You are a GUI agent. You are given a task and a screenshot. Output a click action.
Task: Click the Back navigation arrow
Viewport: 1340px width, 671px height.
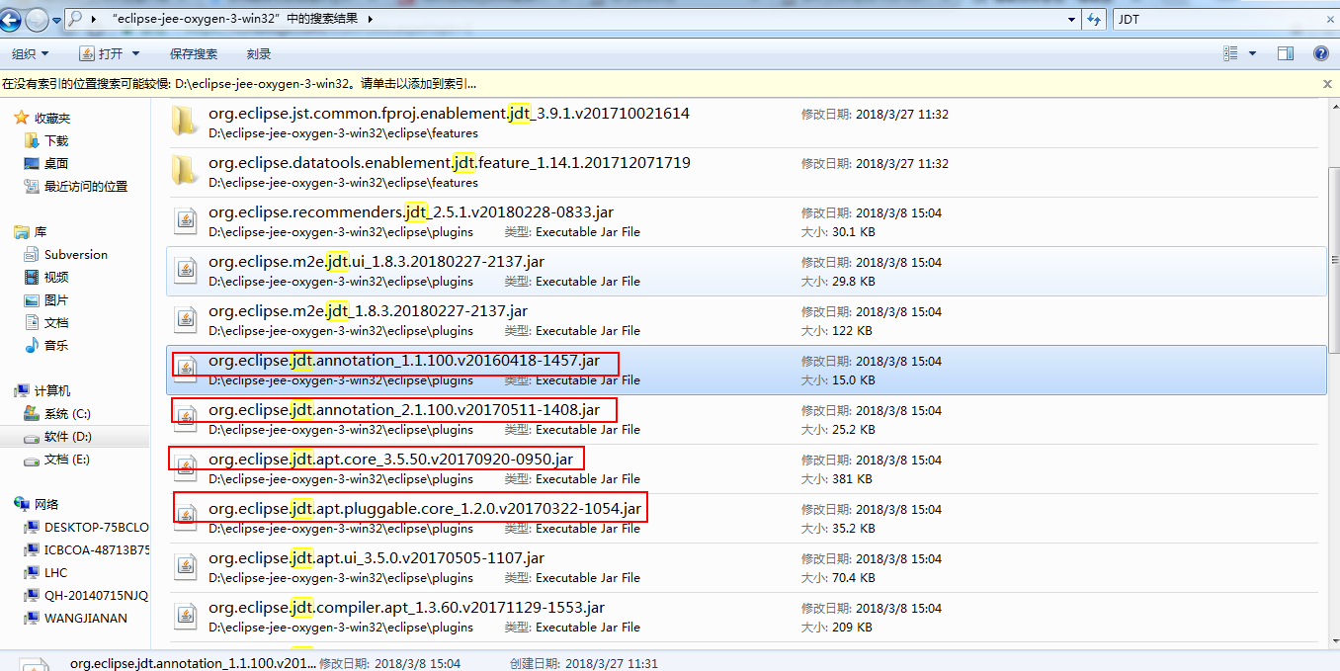click(x=11, y=19)
